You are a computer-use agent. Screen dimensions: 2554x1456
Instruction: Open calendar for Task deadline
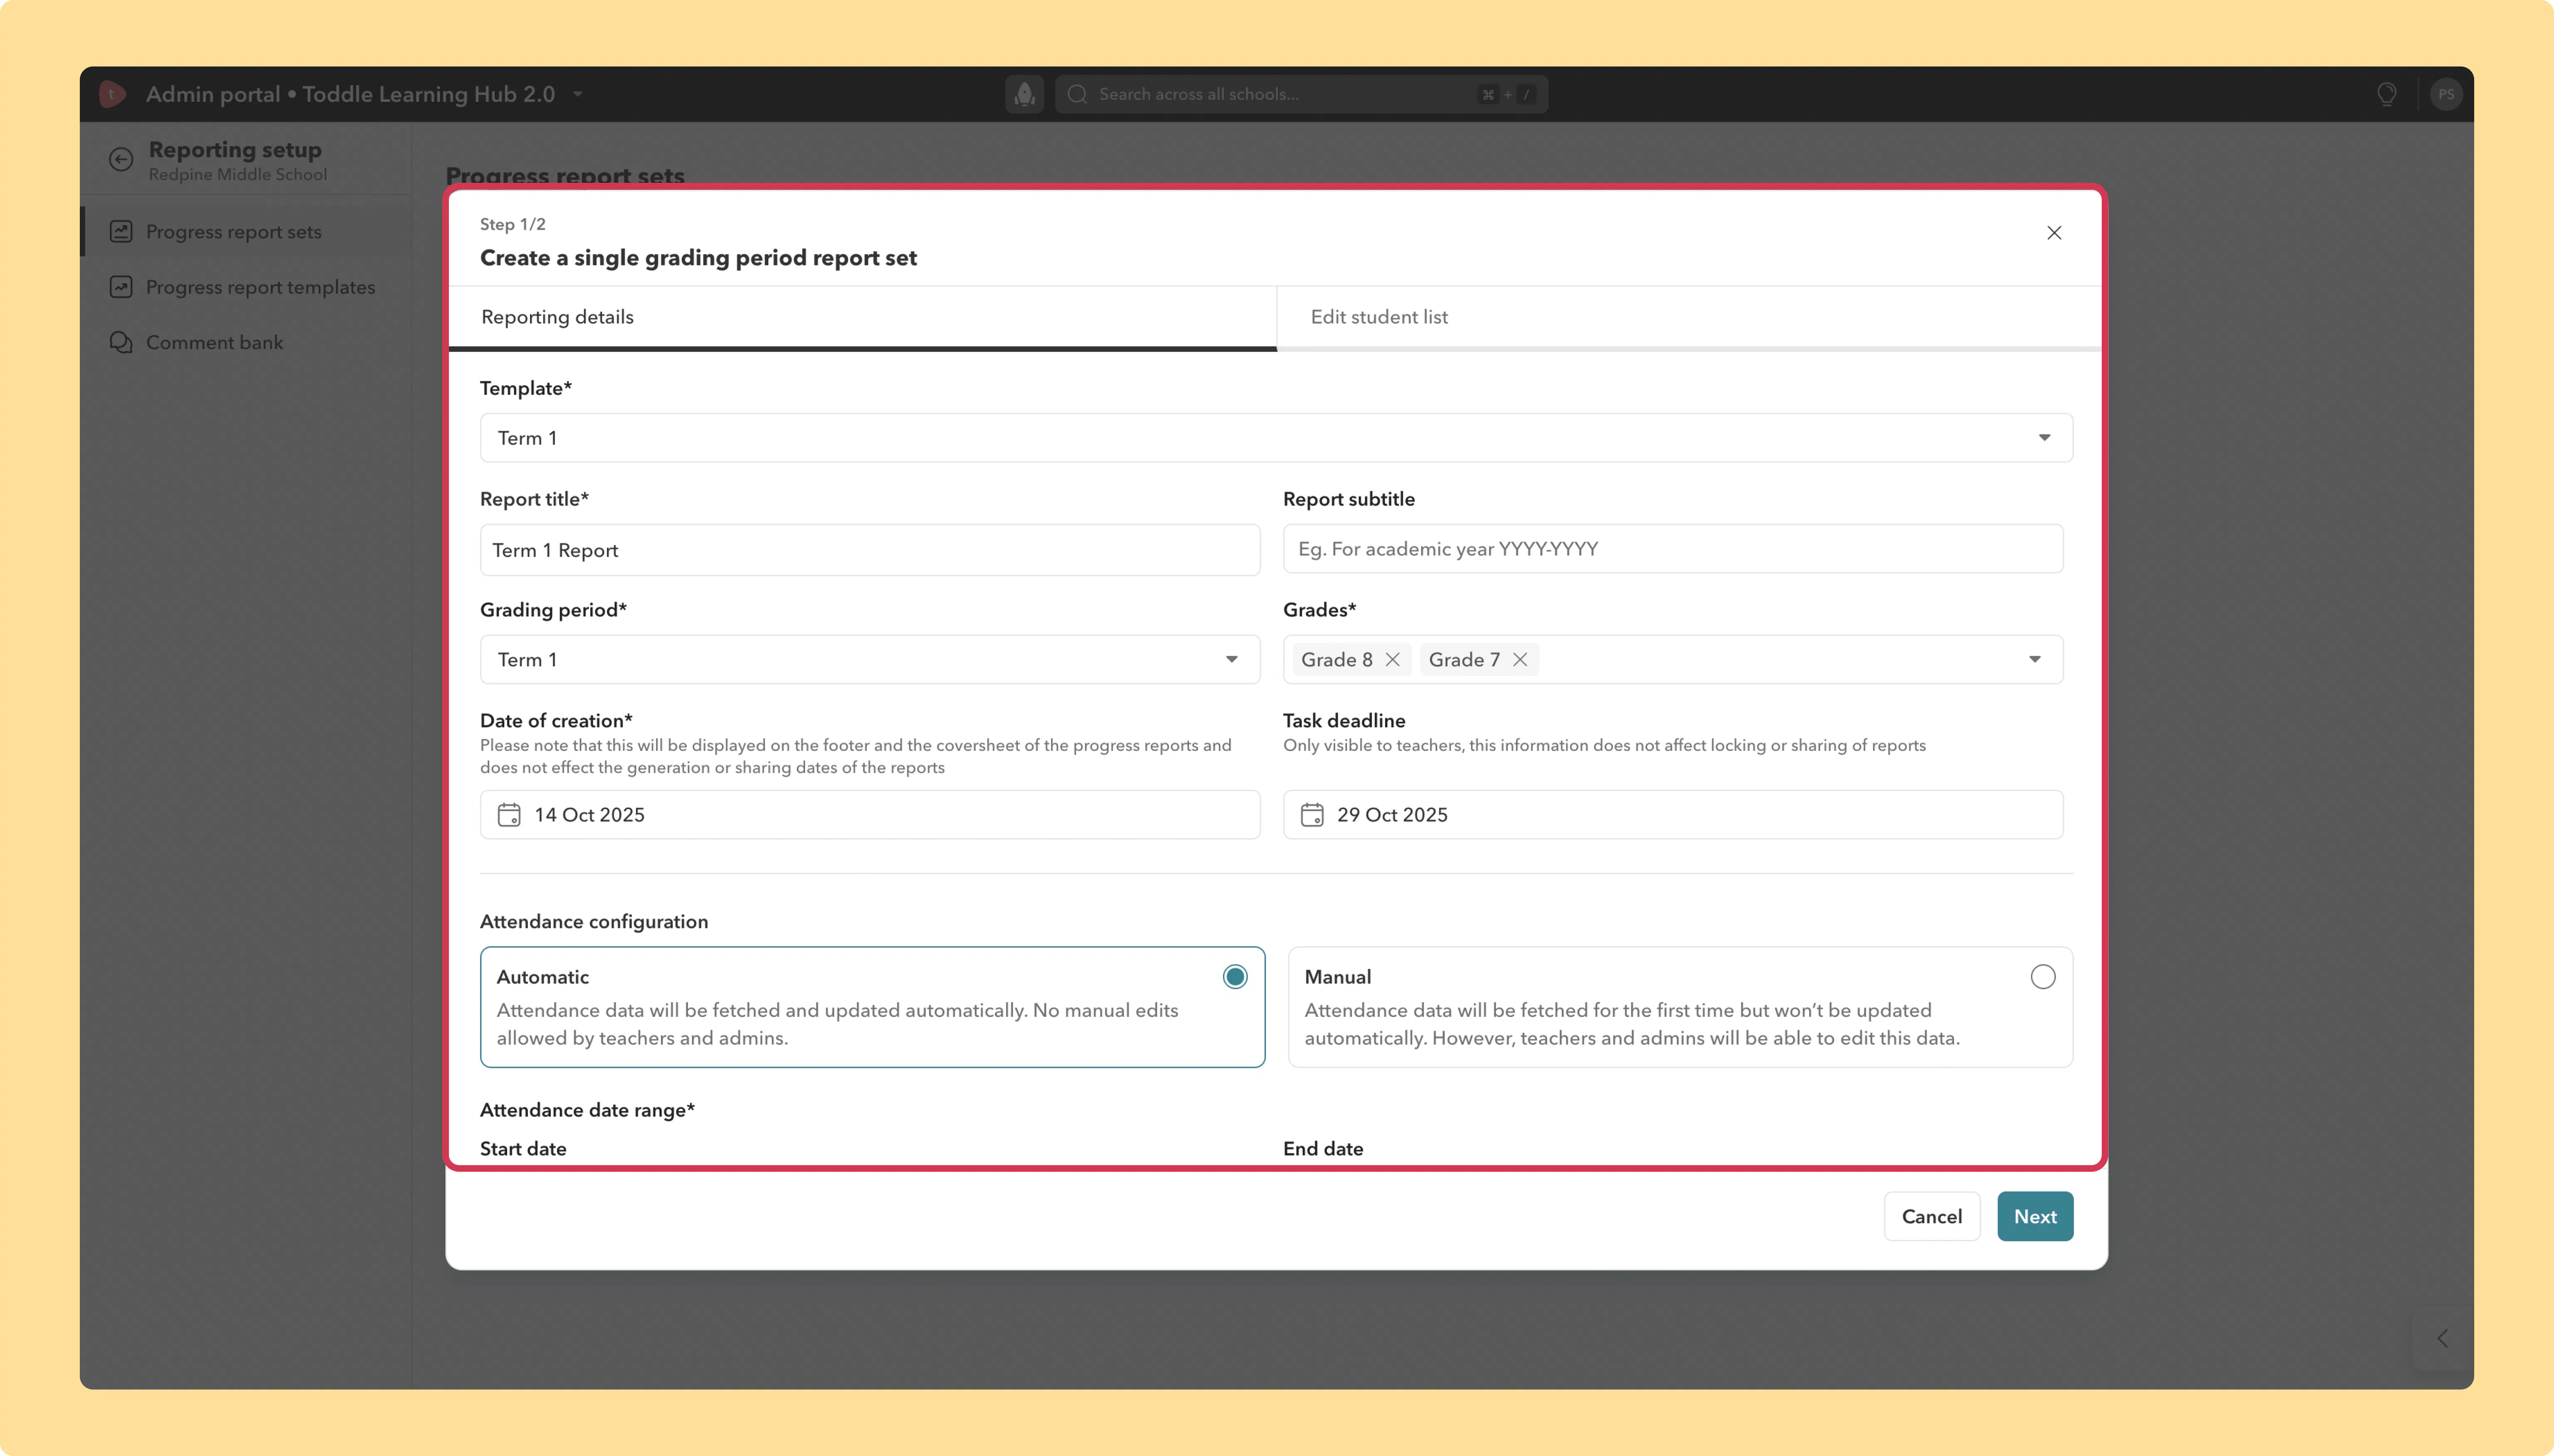click(1312, 815)
